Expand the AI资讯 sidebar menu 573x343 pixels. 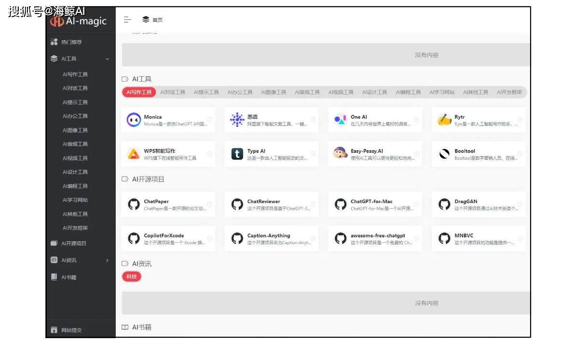click(107, 261)
